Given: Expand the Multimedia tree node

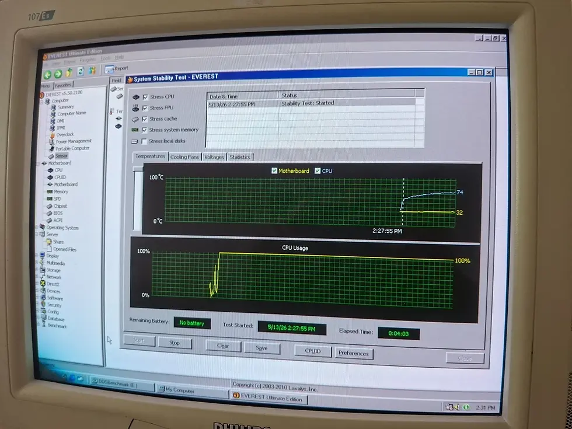Looking at the screenshot, I should click(x=37, y=262).
